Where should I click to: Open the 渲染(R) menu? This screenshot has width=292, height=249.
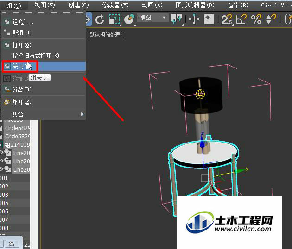238,6
